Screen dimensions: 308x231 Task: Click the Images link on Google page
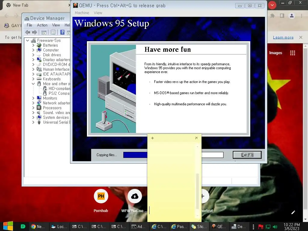tap(276, 53)
